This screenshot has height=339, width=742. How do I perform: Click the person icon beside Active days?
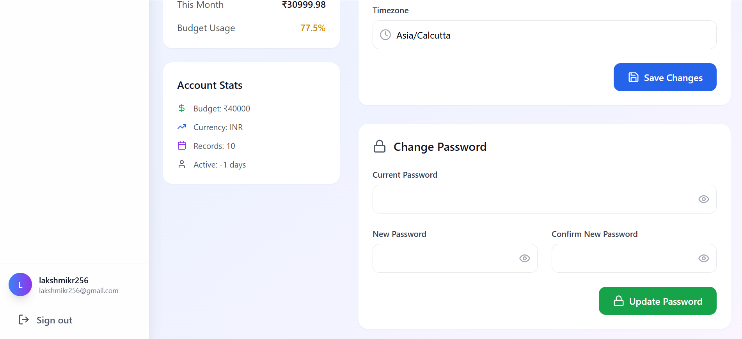click(182, 164)
